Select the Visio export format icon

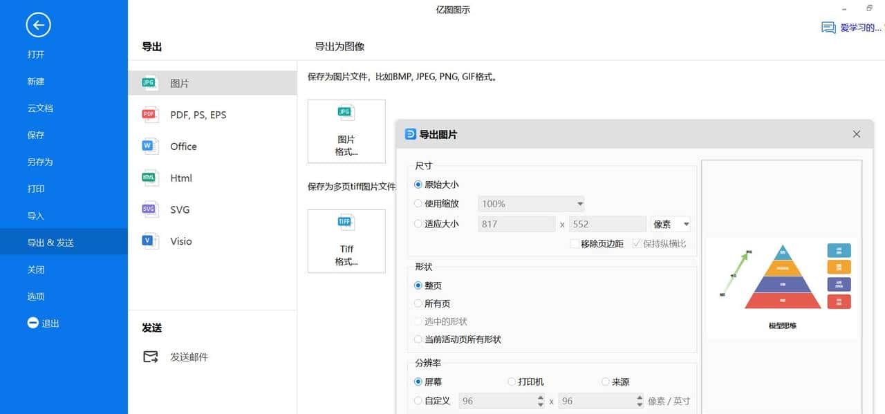coord(148,241)
